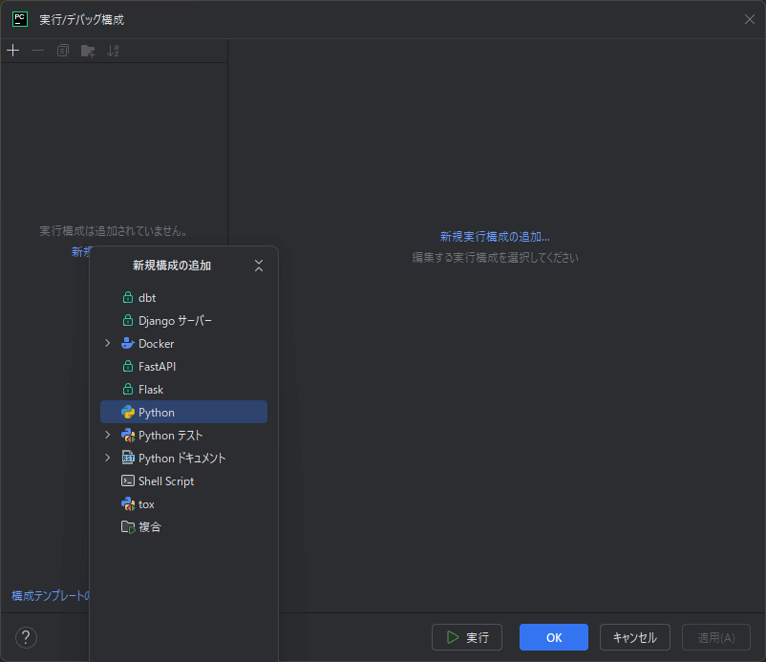Open help with the question mark icon
Viewport: 766px width, 662px height.
(26, 637)
